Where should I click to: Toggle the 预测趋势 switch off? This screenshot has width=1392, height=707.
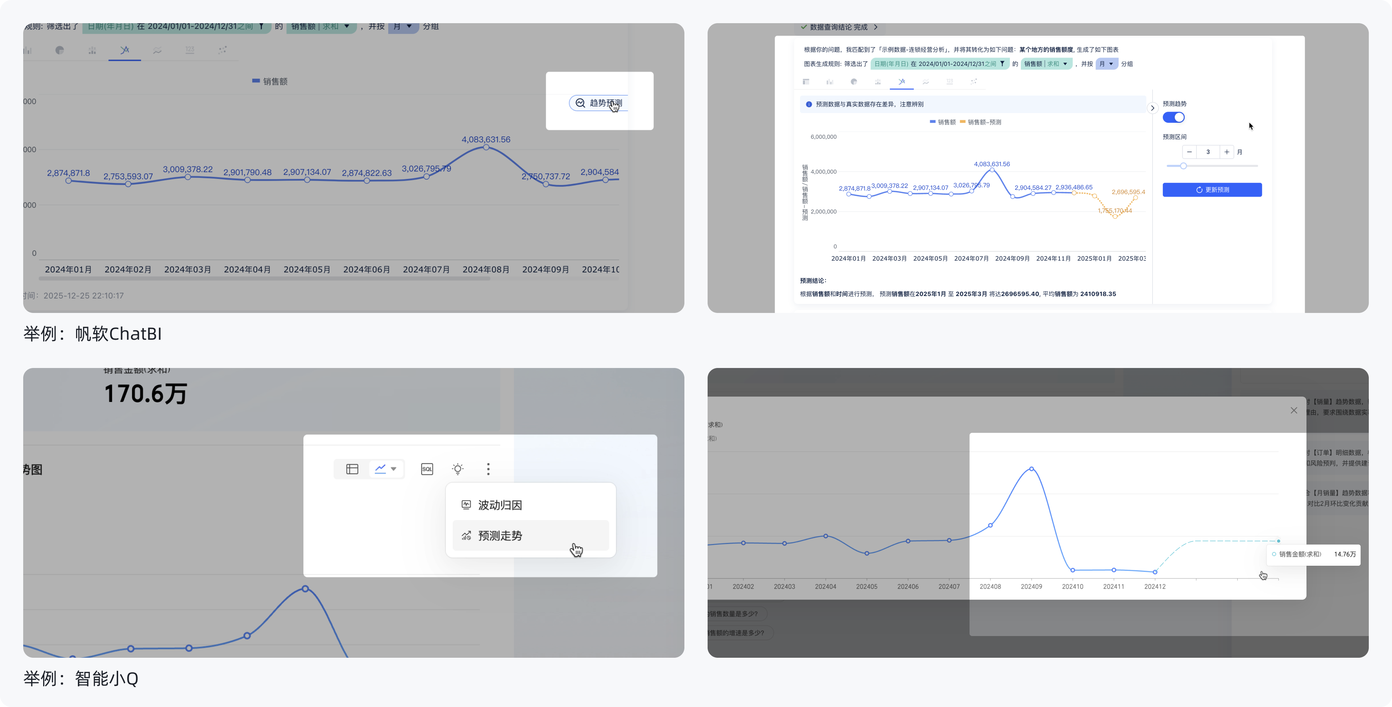[1173, 117]
